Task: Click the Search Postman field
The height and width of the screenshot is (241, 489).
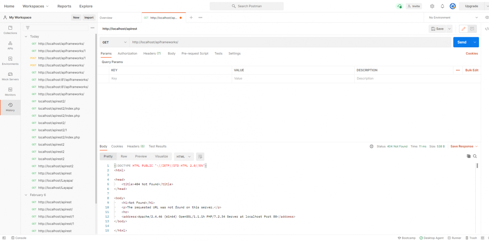Action: (246, 6)
